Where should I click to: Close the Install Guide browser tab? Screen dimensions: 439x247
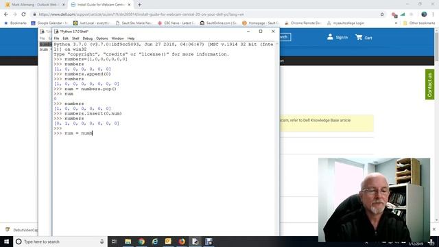pos(129,5)
